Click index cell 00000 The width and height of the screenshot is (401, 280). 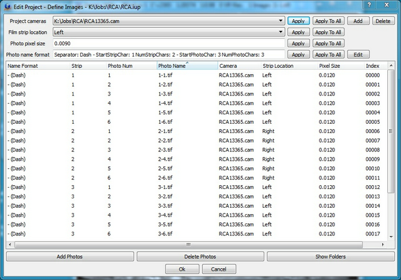(373, 75)
